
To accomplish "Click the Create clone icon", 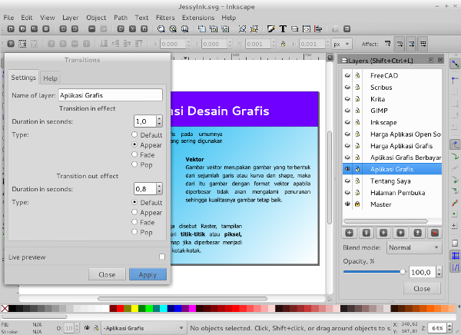I will pos(214,29).
